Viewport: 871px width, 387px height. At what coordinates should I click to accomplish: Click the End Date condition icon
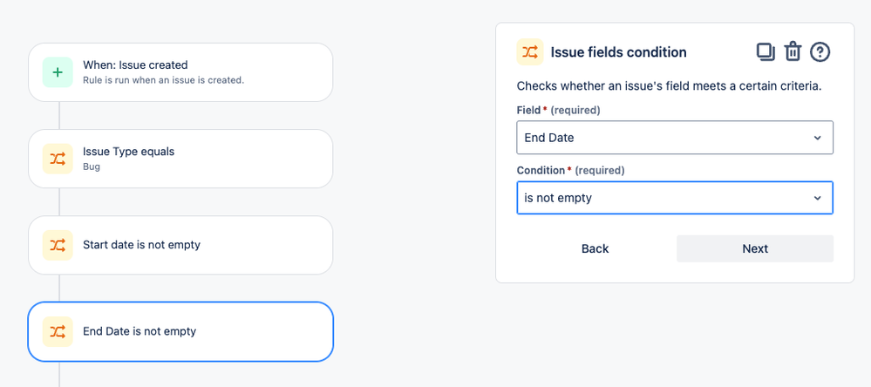(x=58, y=331)
